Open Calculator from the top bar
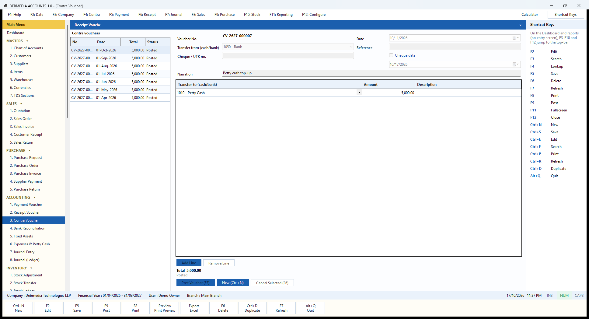This screenshot has width=589, height=319. point(530,15)
